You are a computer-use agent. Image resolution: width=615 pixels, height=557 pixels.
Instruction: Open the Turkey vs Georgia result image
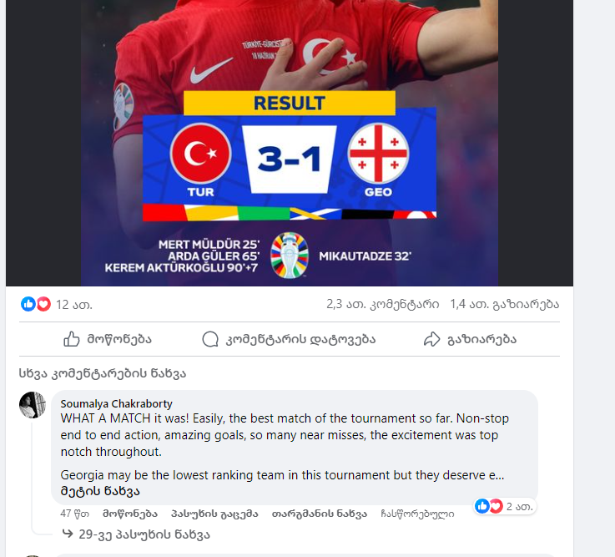(290, 143)
